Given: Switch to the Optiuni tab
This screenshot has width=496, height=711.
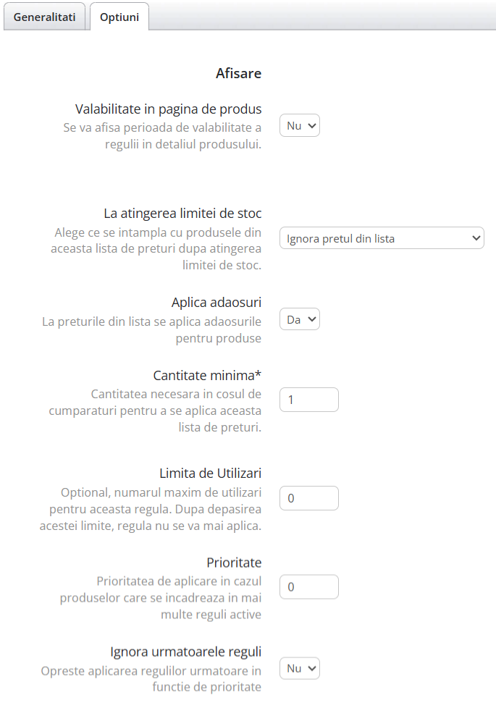Looking at the screenshot, I should click(x=120, y=16).
